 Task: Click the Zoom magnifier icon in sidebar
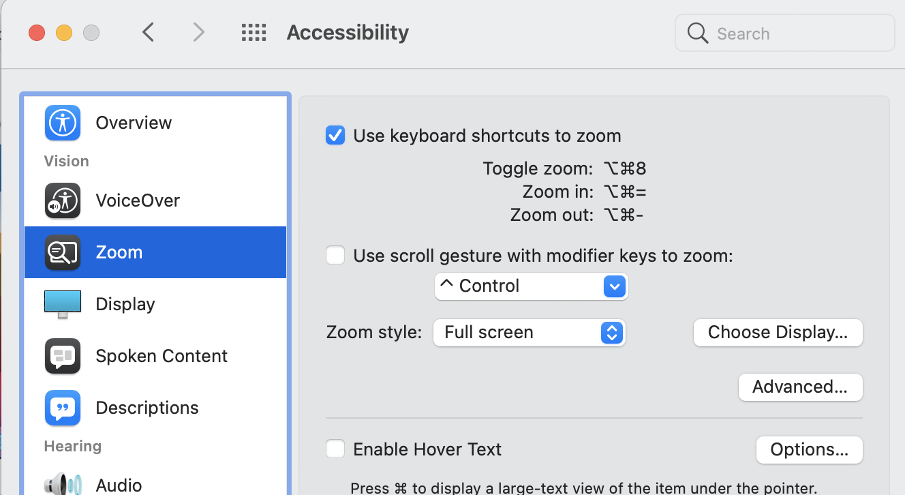63,252
